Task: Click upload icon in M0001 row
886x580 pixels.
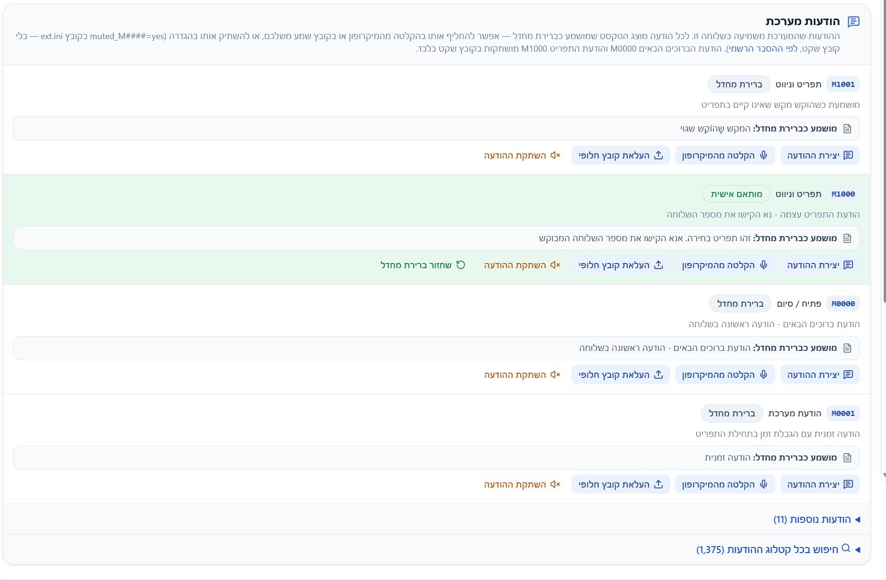Action: 659,484
